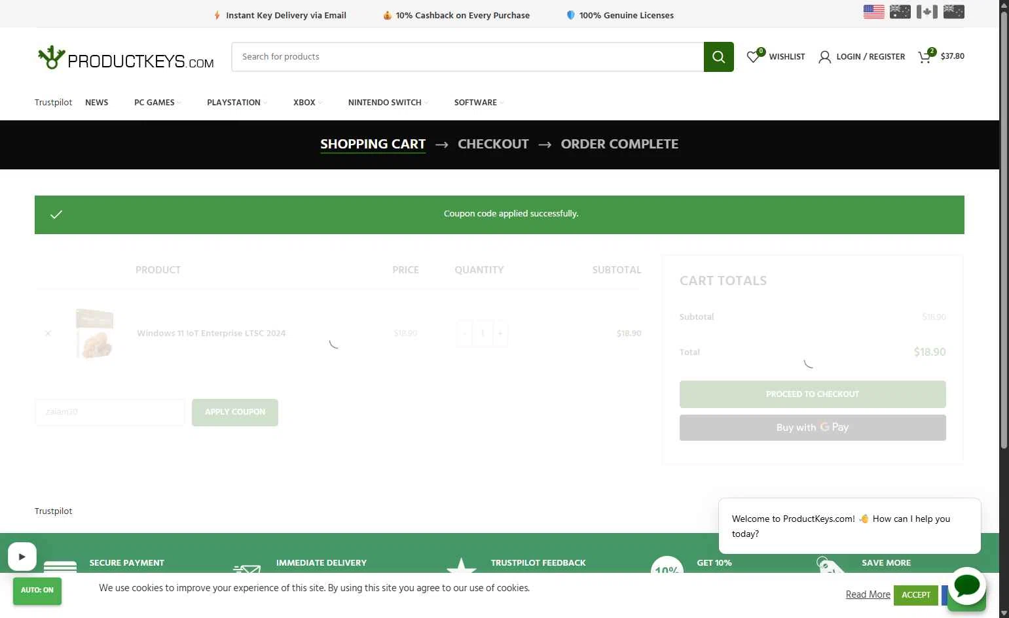Expand the Xbox menu

[307, 103]
